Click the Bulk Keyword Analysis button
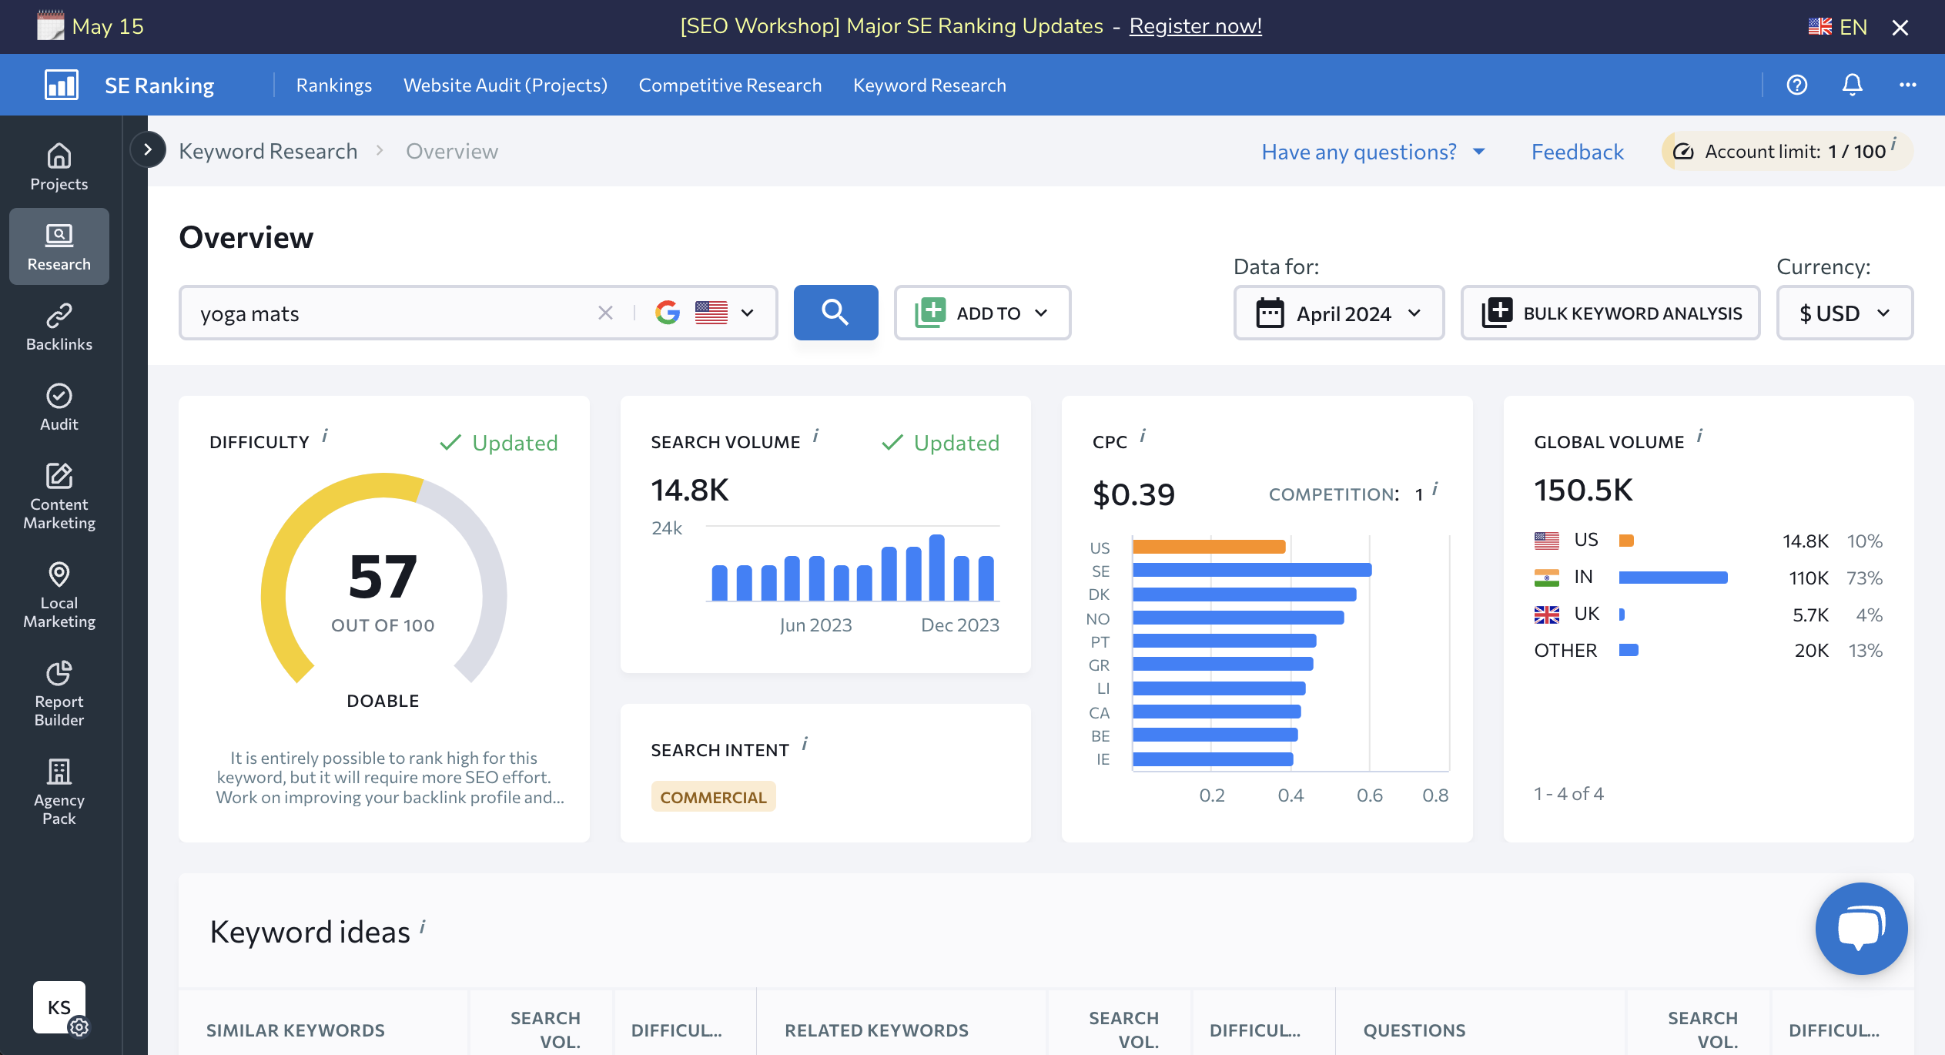1945x1055 pixels. [1610, 313]
